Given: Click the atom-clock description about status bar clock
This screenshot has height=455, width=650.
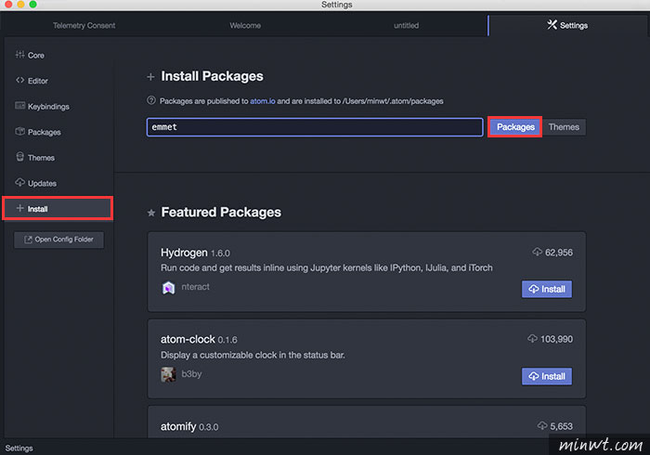Looking at the screenshot, I should tap(253, 355).
